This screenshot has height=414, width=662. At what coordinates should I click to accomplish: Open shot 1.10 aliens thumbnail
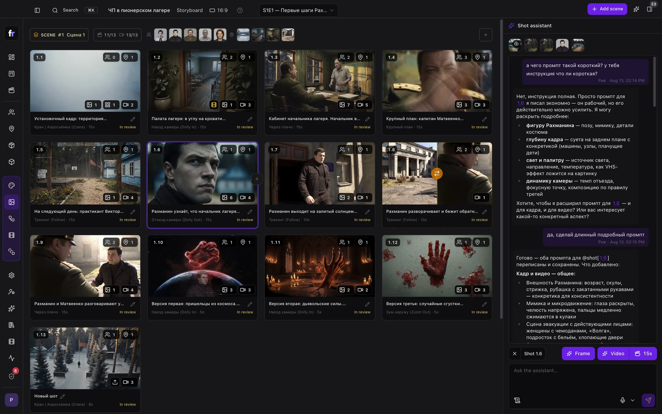pos(202,266)
